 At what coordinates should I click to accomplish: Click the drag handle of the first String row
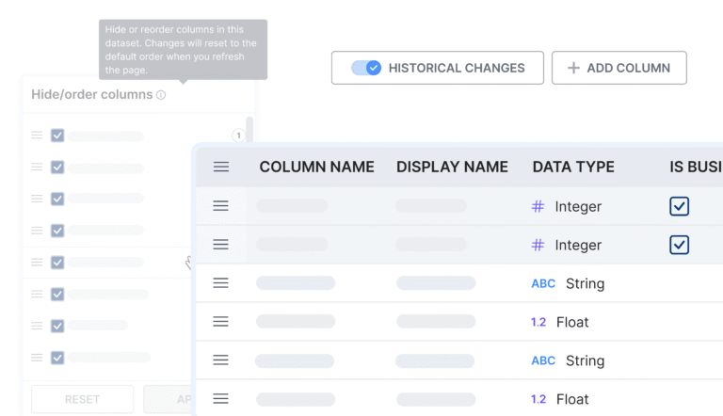tap(221, 283)
